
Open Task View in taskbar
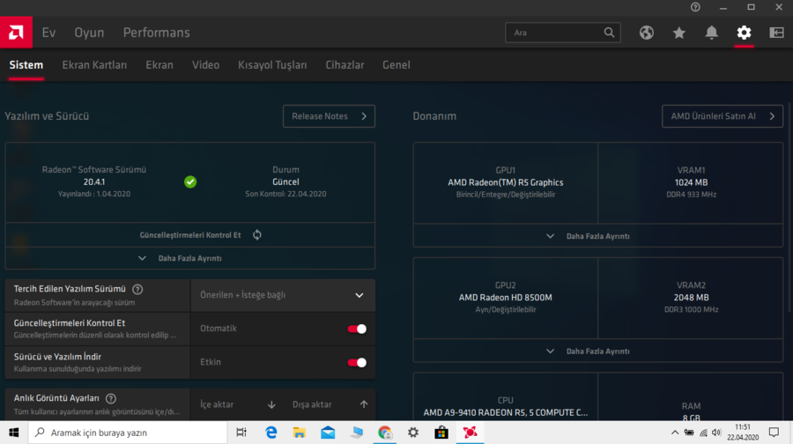pos(241,433)
